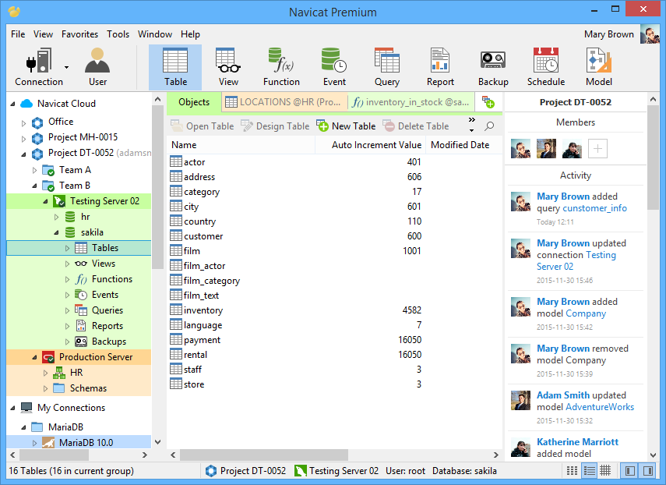Expand the Functions node
666x485 pixels.
point(68,279)
